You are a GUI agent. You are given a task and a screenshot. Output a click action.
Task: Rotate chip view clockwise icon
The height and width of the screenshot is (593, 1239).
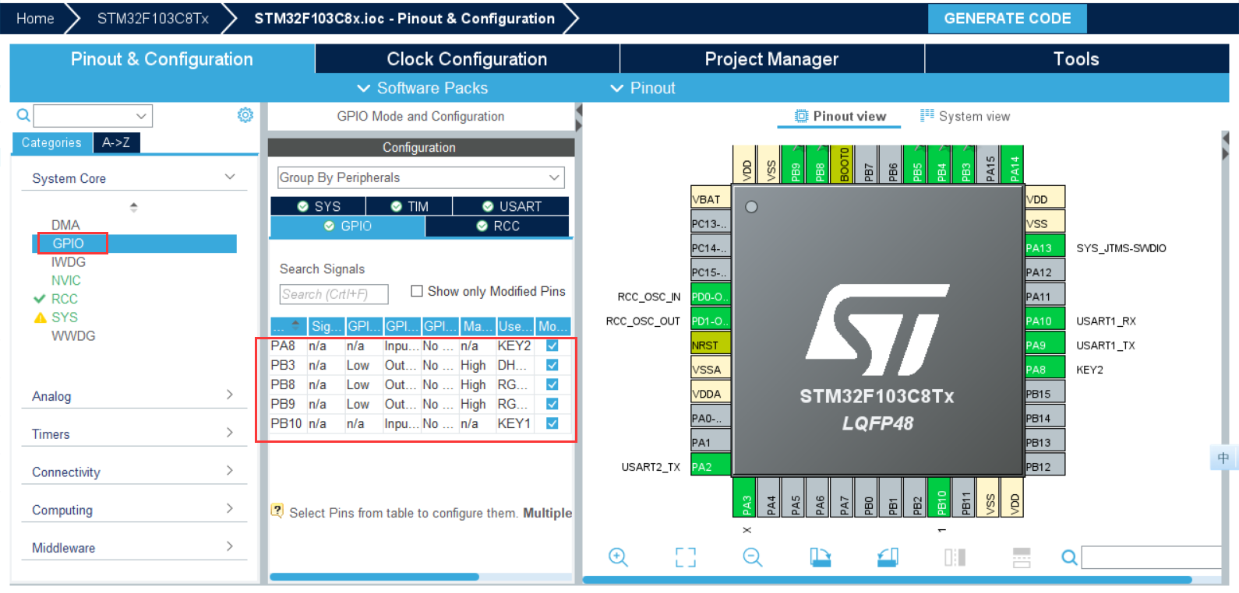(x=820, y=557)
